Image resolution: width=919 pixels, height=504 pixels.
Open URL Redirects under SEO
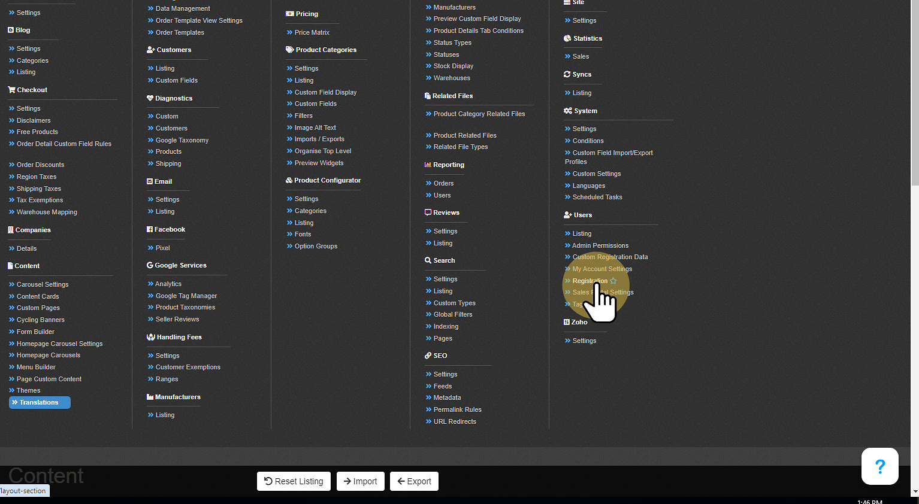point(455,421)
